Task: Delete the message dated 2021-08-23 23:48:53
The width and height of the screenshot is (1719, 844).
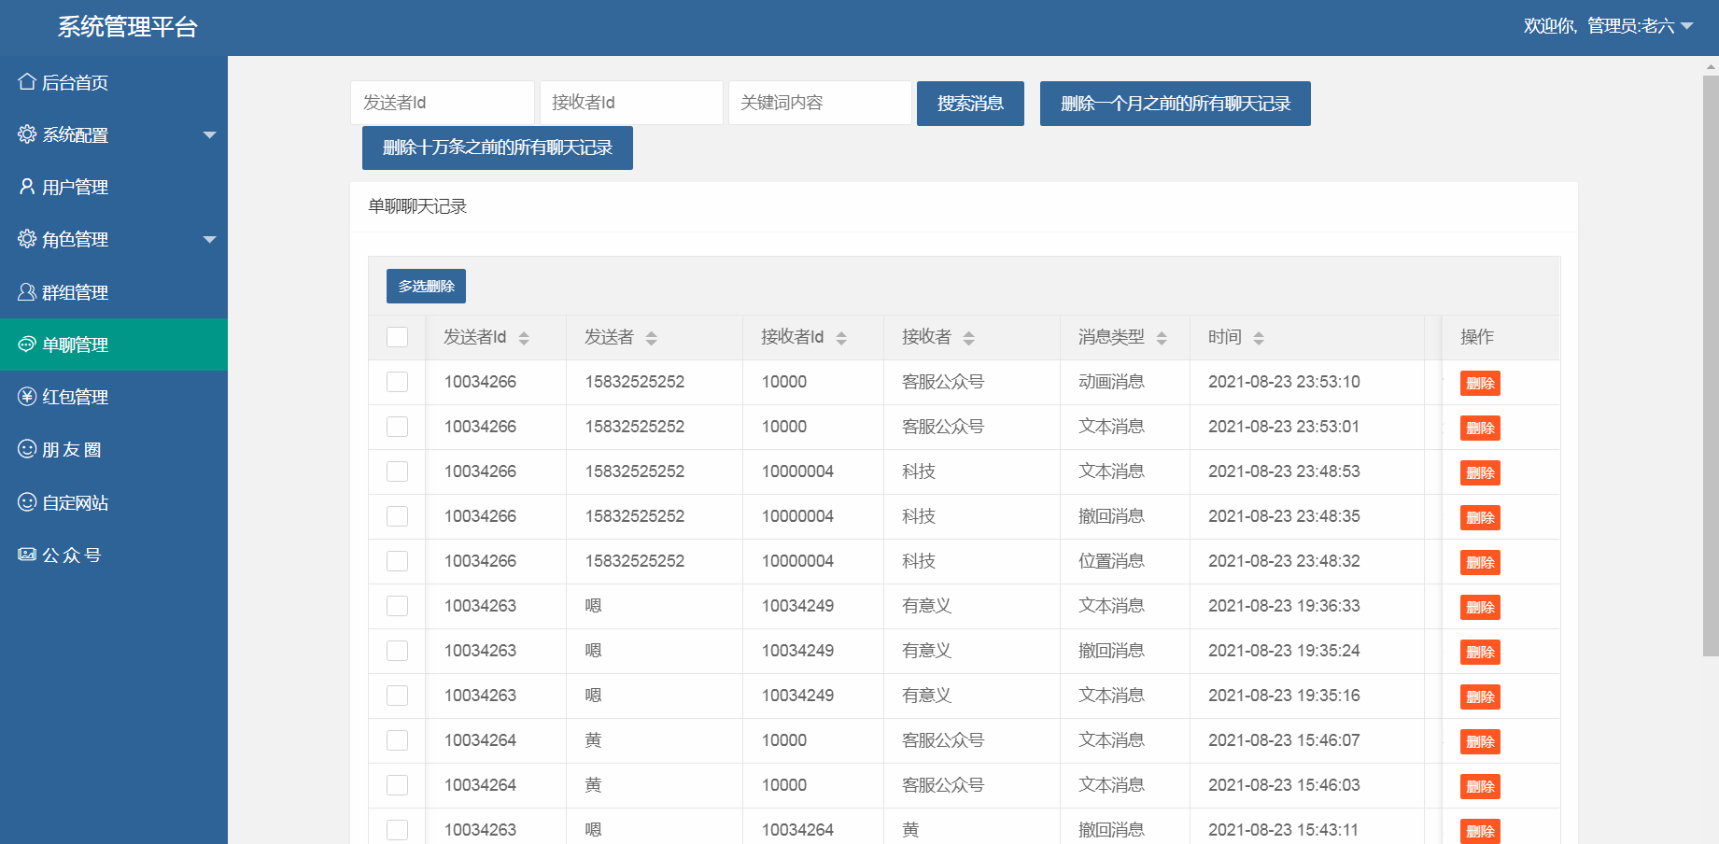Action: tap(1480, 473)
